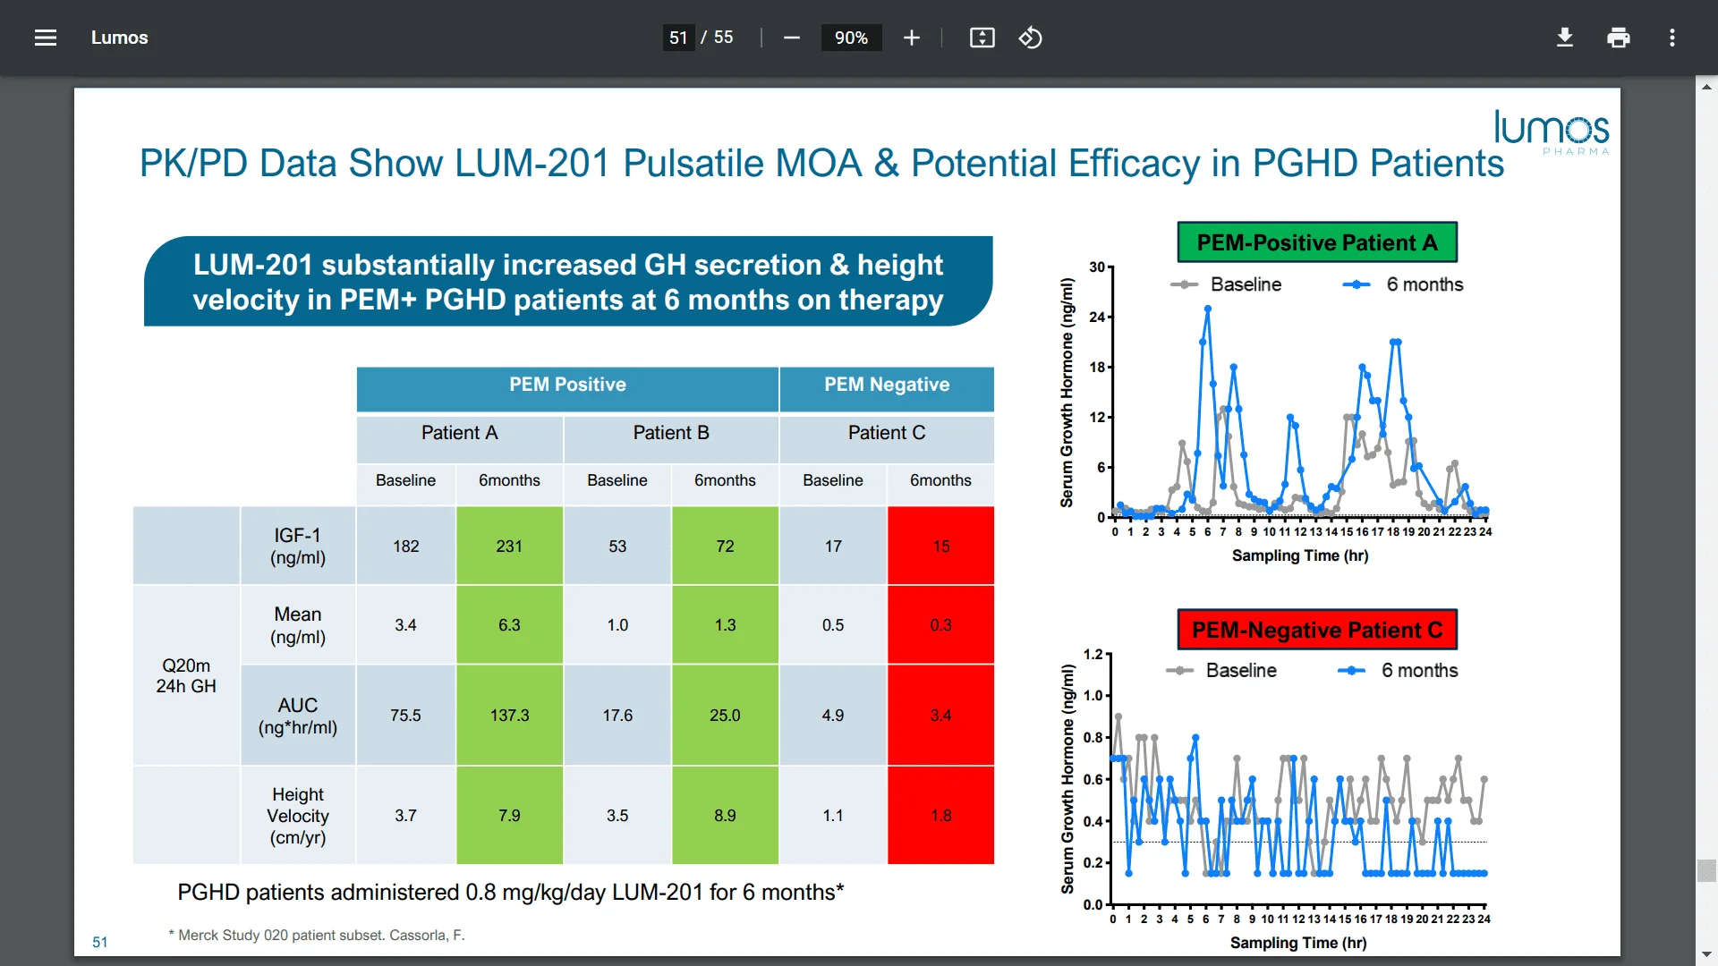
Task: Click 6 months legend in Patient C chart
Action: pyautogui.click(x=1398, y=671)
